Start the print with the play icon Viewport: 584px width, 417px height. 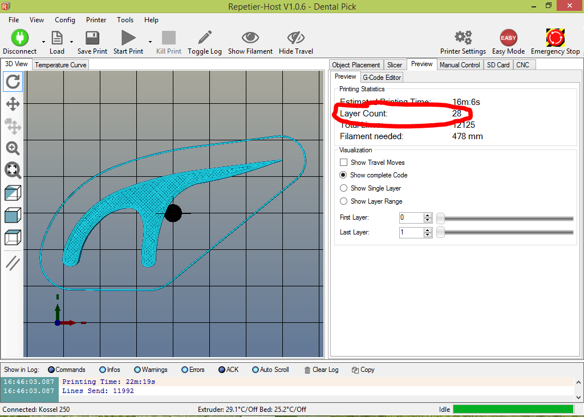pos(128,38)
